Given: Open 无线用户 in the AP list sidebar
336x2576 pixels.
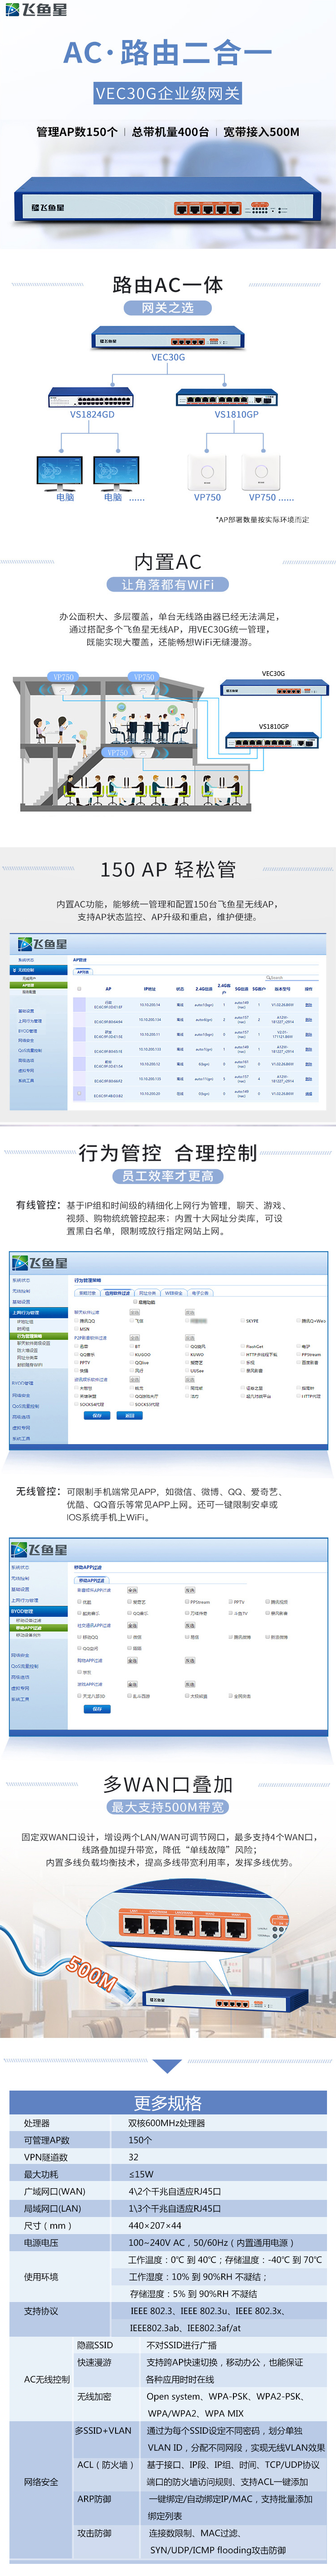Looking at the screenshot, I should click(x=28, y=978).
